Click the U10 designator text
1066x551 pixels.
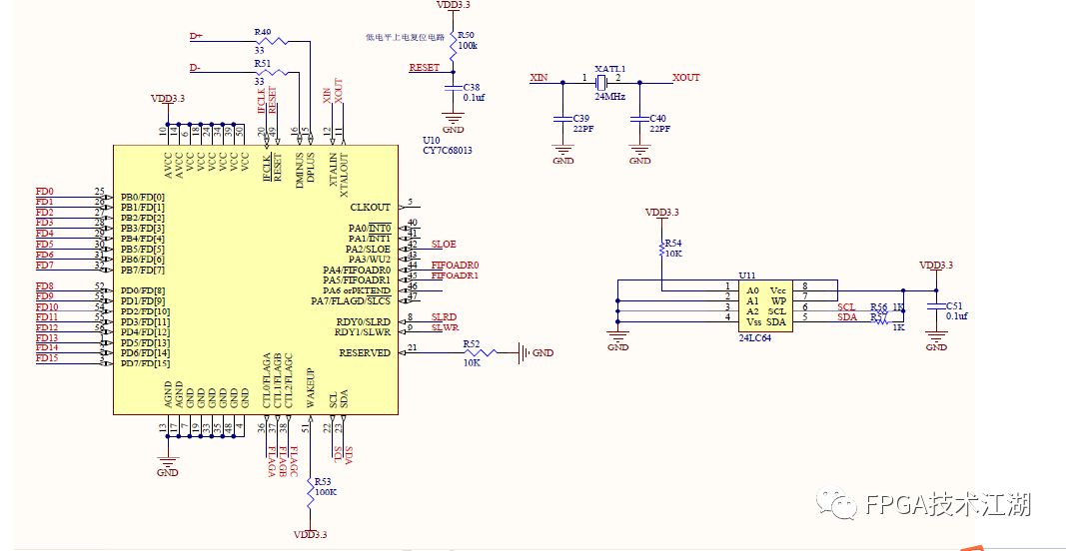[x=431, y=140]
